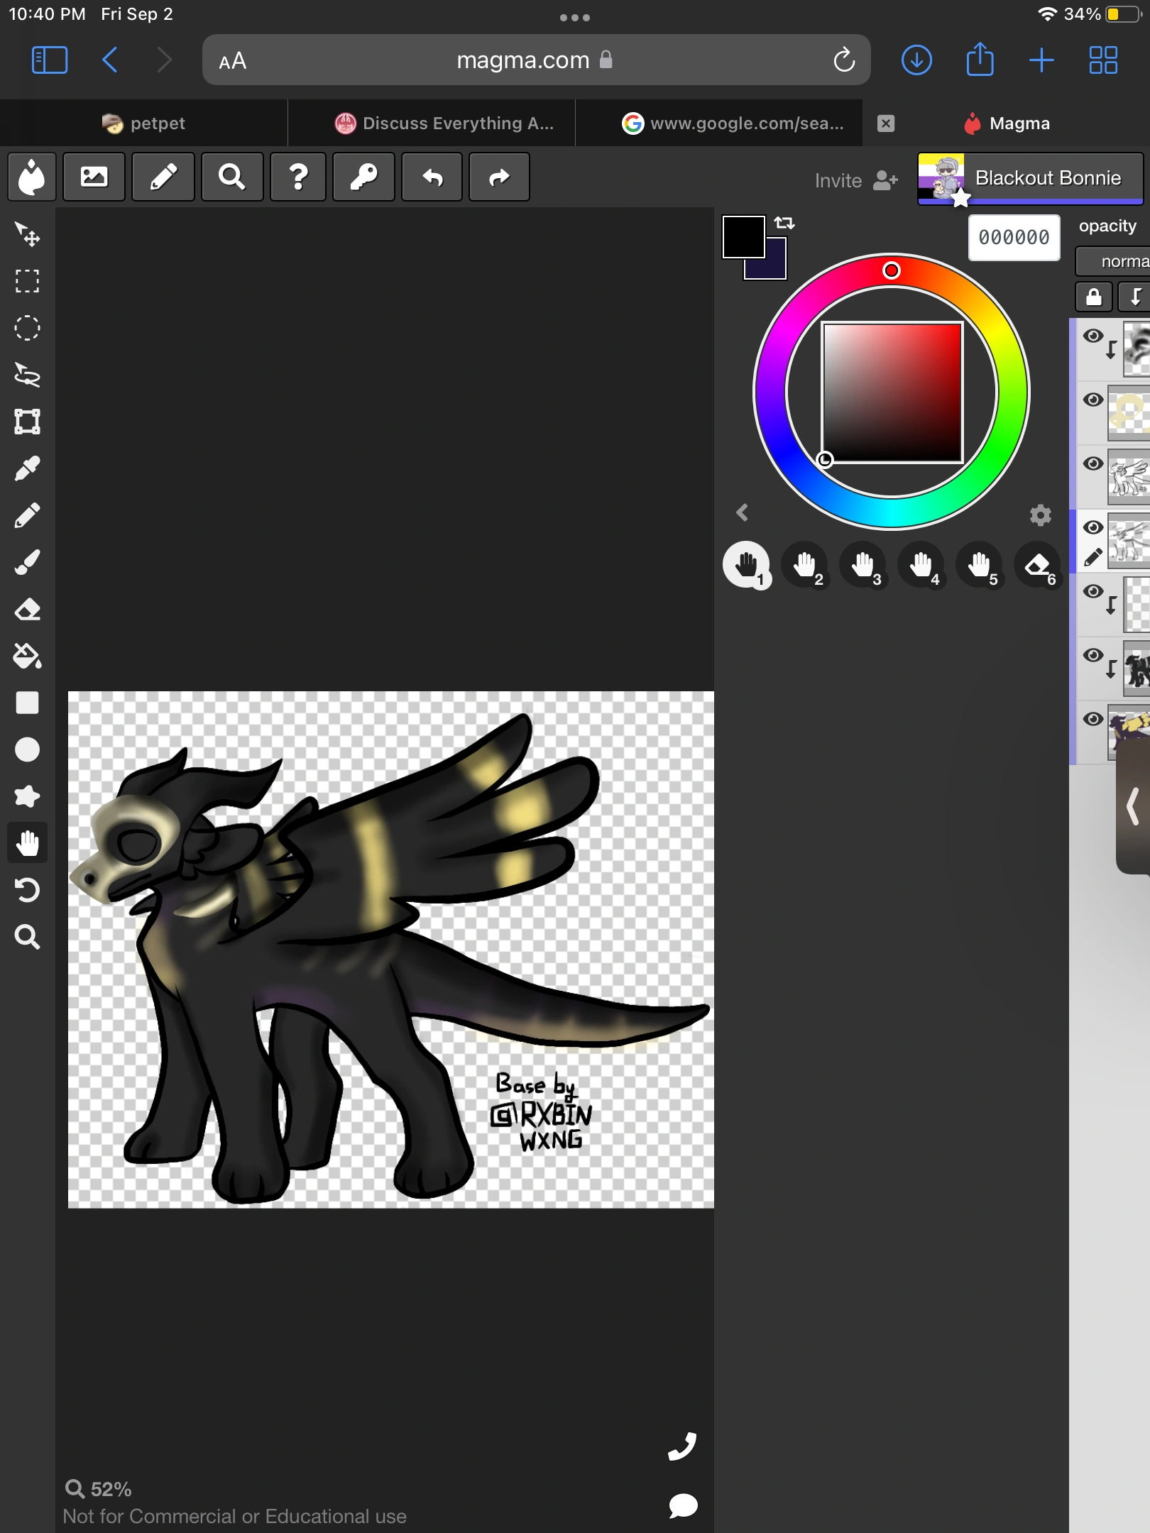
Task: Select the Eraser tool
Action: coord(28,608)
